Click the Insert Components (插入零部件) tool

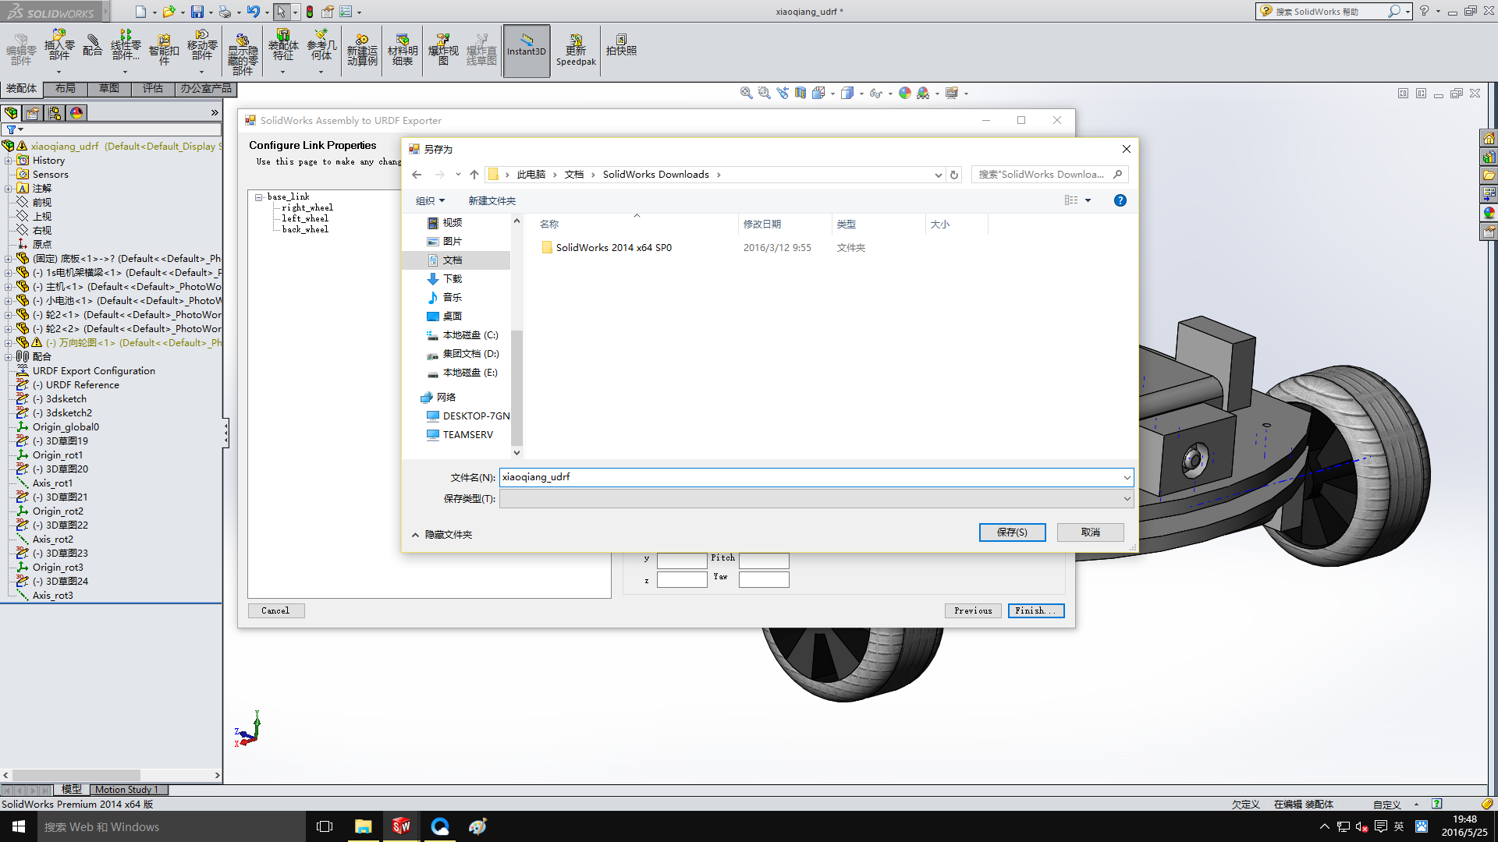point(59,47)
